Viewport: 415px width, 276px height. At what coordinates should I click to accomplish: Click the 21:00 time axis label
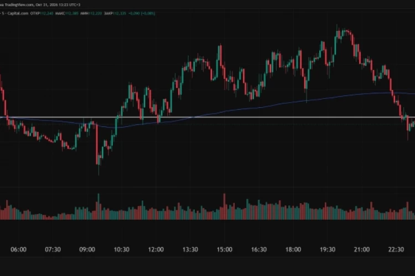361,250
